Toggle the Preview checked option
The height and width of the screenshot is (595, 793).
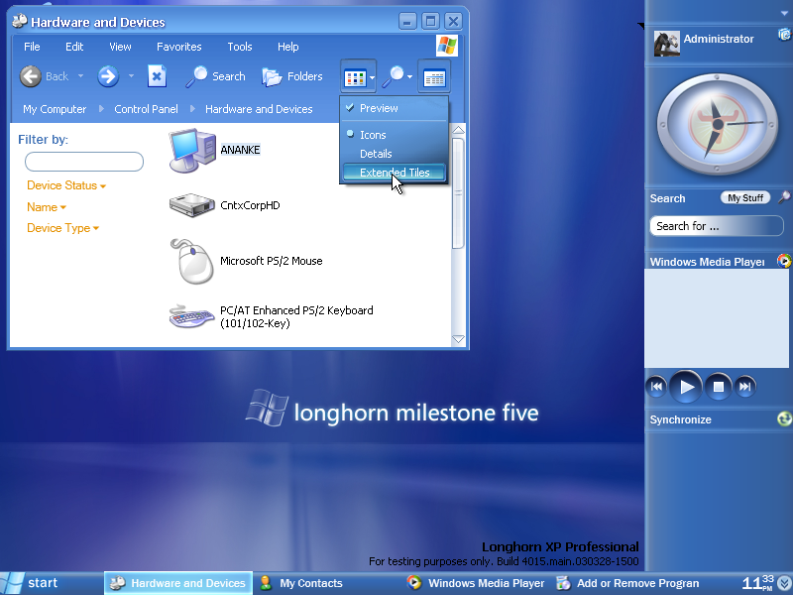[394, 108]
